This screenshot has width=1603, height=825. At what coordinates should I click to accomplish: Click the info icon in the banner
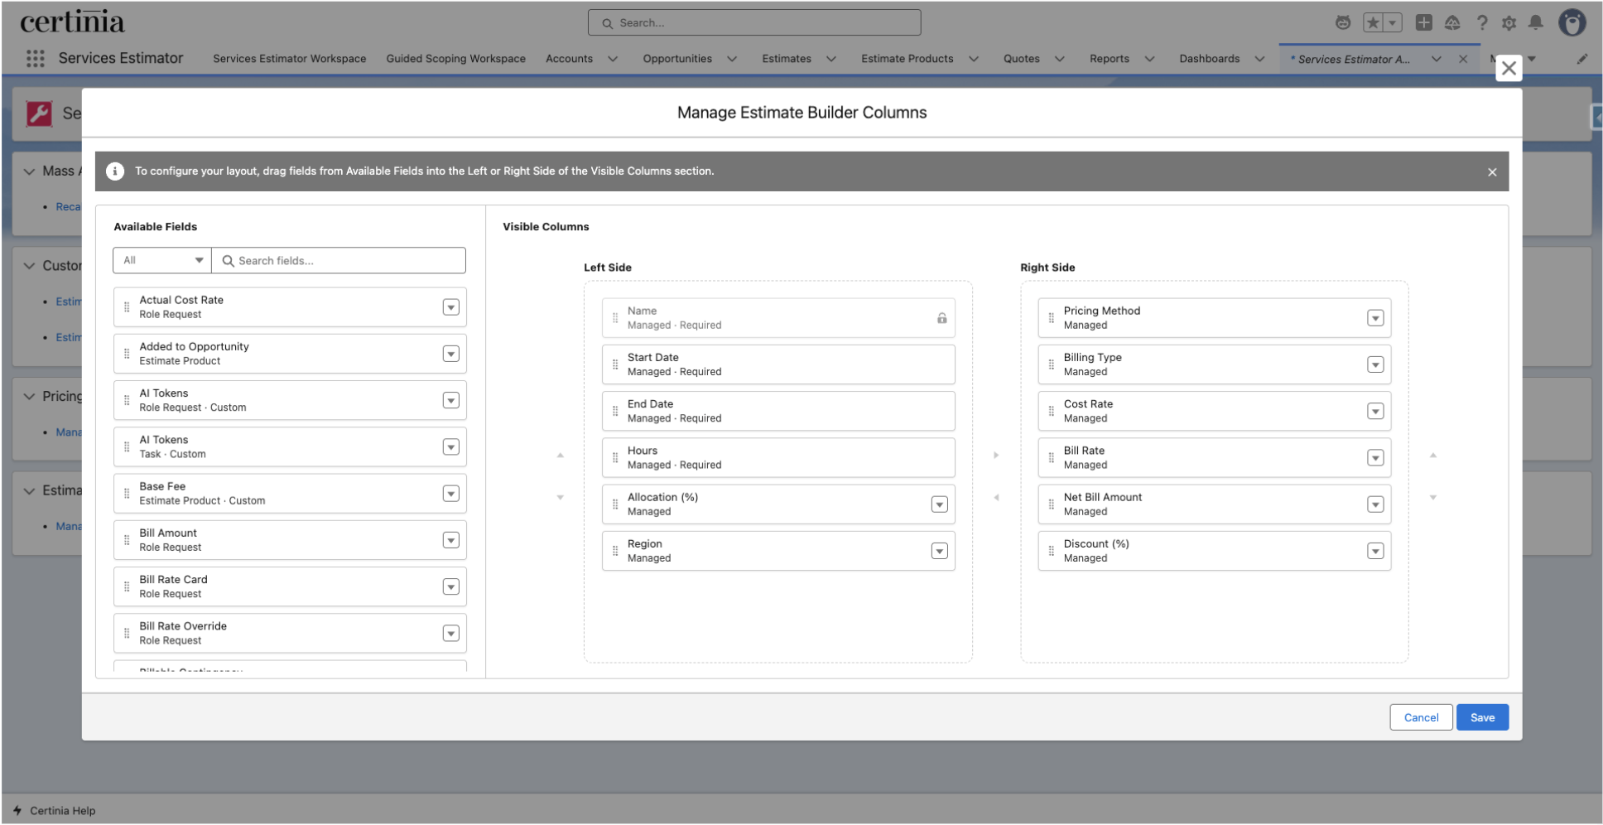115,171
